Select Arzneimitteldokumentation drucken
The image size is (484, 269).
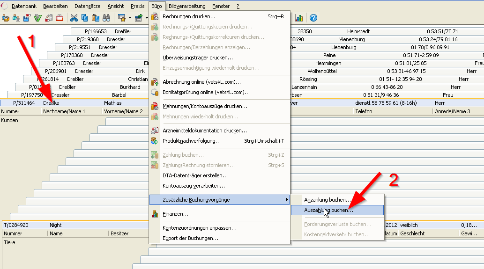[219, 131]
